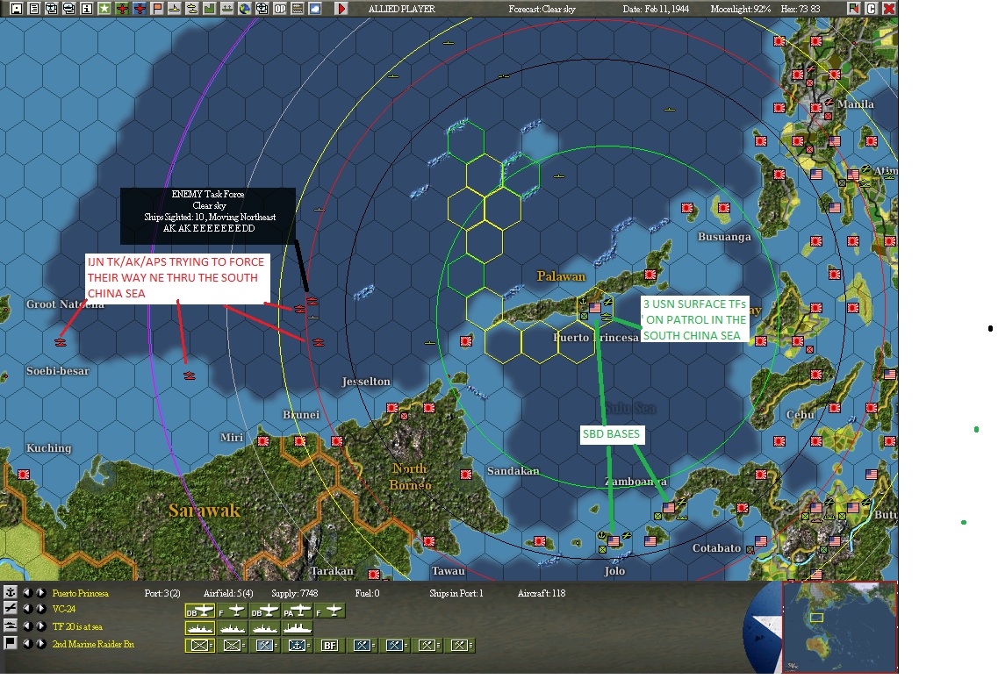Click the Puerto Princesa base flag on Palawan
The image size is (998, 679).
pos(595,307)
